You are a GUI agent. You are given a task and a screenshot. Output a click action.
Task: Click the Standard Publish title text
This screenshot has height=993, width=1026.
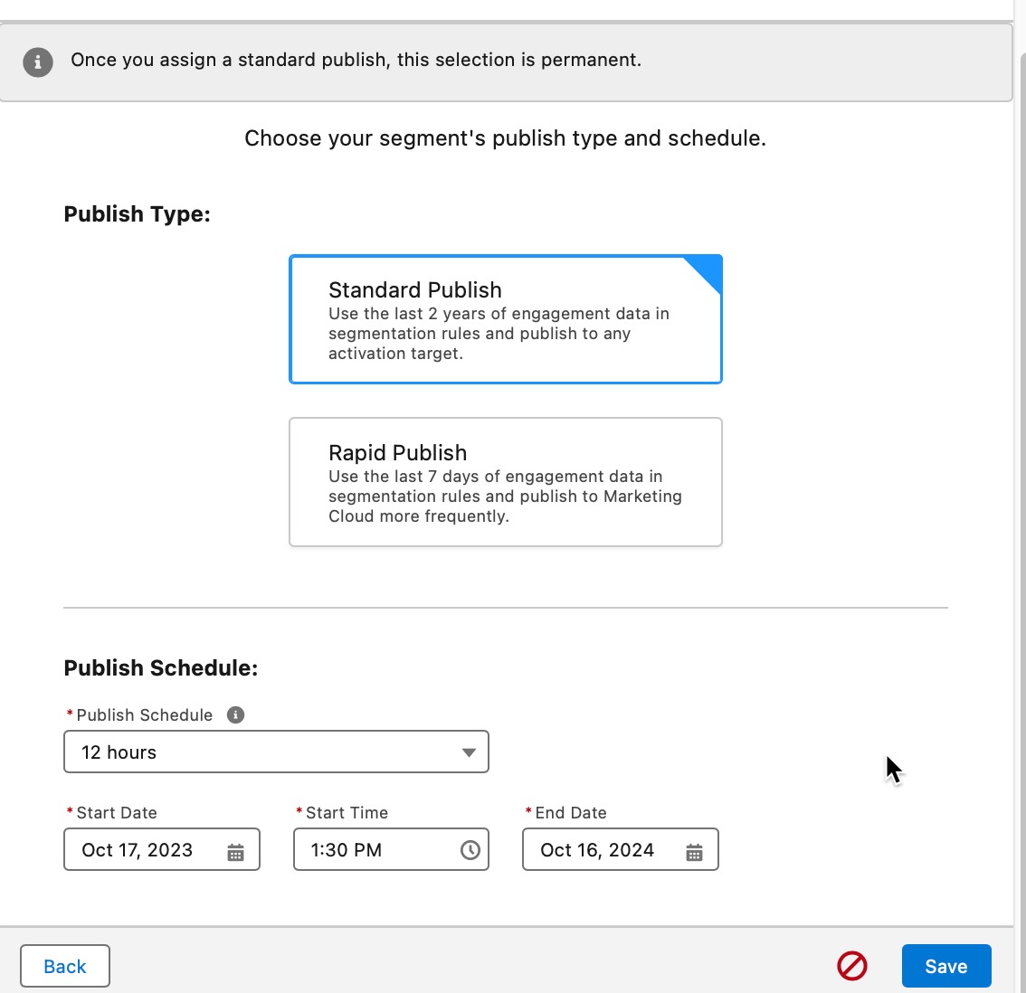415,289
